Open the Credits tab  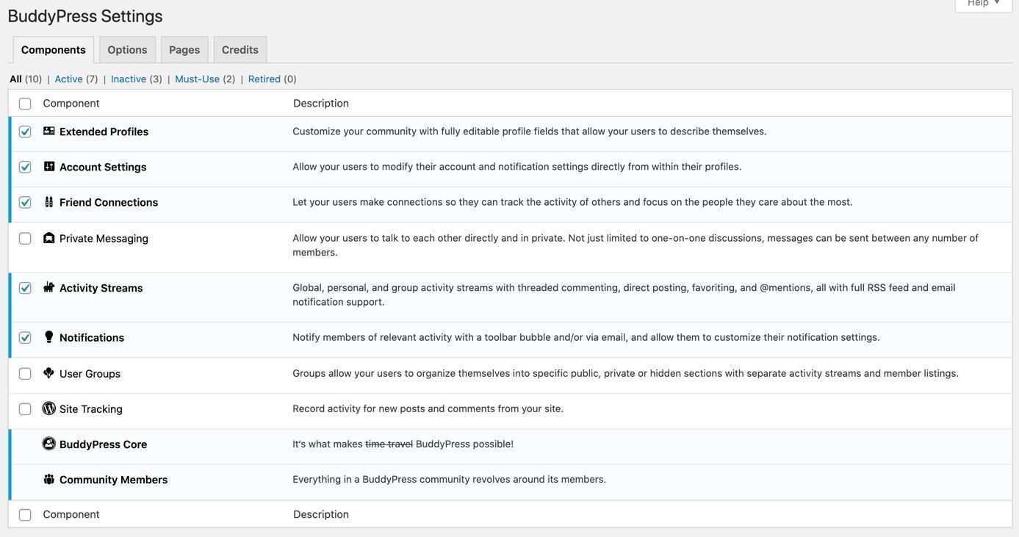(x=240, y=50)
